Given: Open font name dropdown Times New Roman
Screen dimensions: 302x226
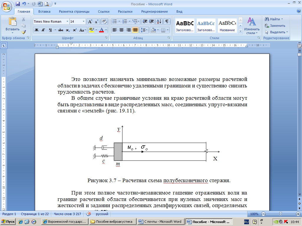Looking at the screenshot, I should 67,21.
